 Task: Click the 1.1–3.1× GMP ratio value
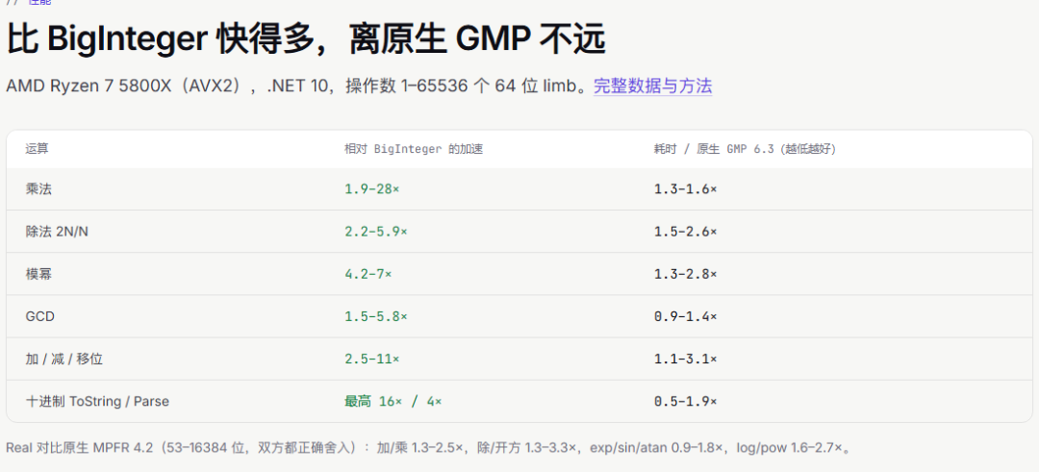[685, 359]
